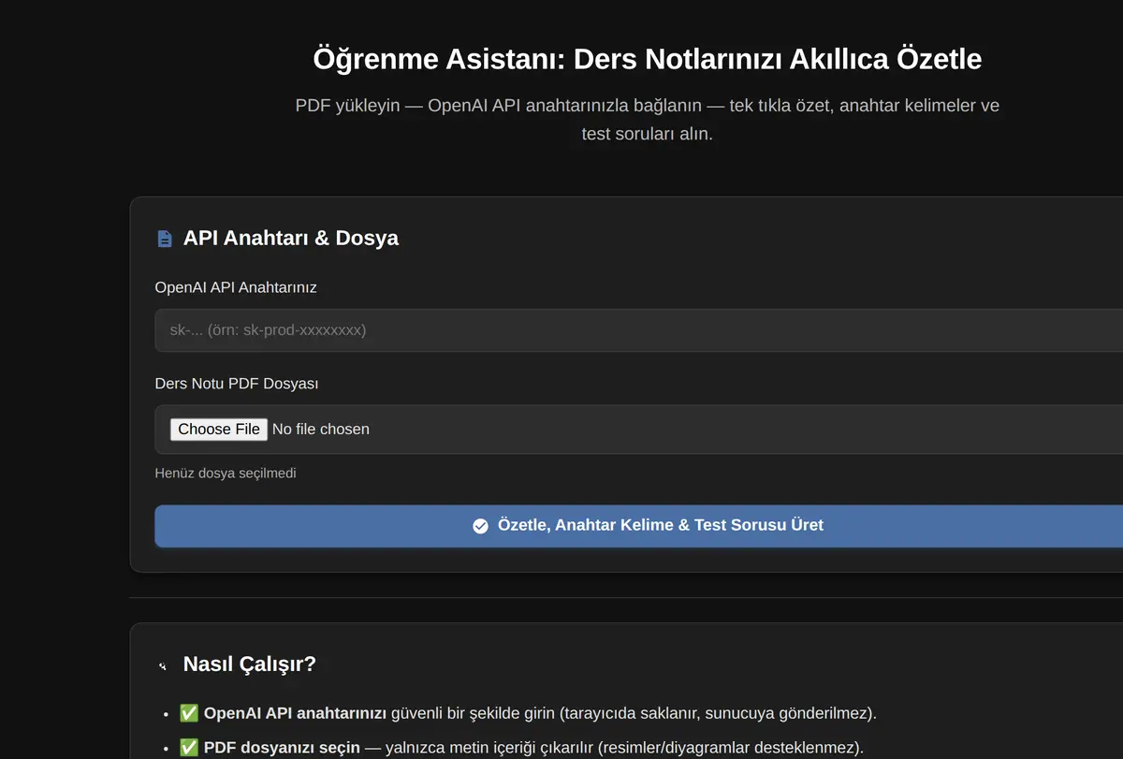Viewport: 1123px width, 759px height.
Task: Click the 'API Anahtarı & Dosya' heading
Action: 291,238
